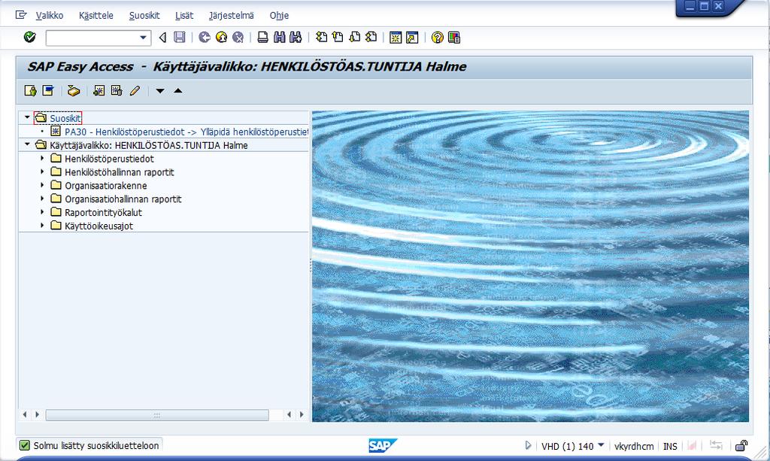Select the Organisaatiorakenne folder label

[105, 186]
